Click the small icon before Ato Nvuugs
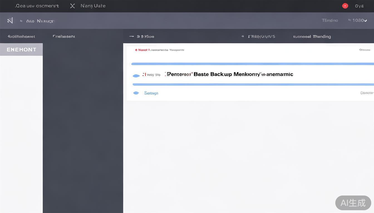 tap(21, 21)
